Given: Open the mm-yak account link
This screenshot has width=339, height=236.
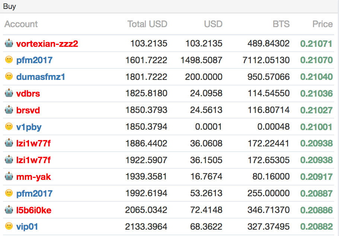Looking at the screenshot, I should [x=33, y=177].
